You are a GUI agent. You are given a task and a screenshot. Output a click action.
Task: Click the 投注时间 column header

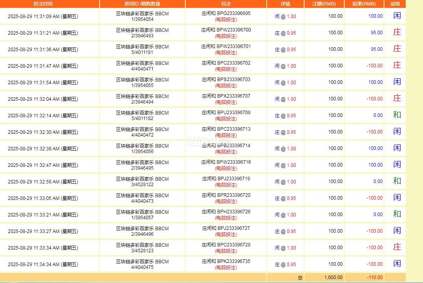[x=43, y=4]
